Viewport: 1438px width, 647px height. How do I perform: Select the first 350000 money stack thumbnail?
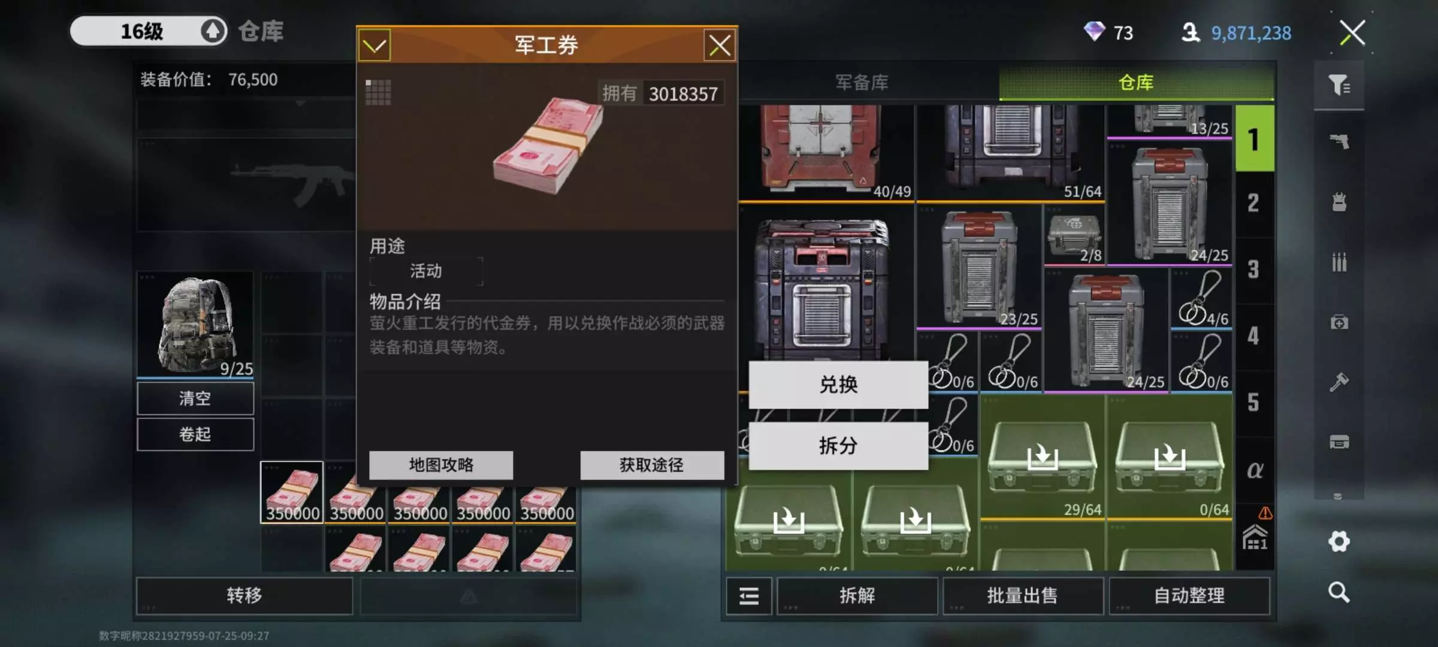292,492
